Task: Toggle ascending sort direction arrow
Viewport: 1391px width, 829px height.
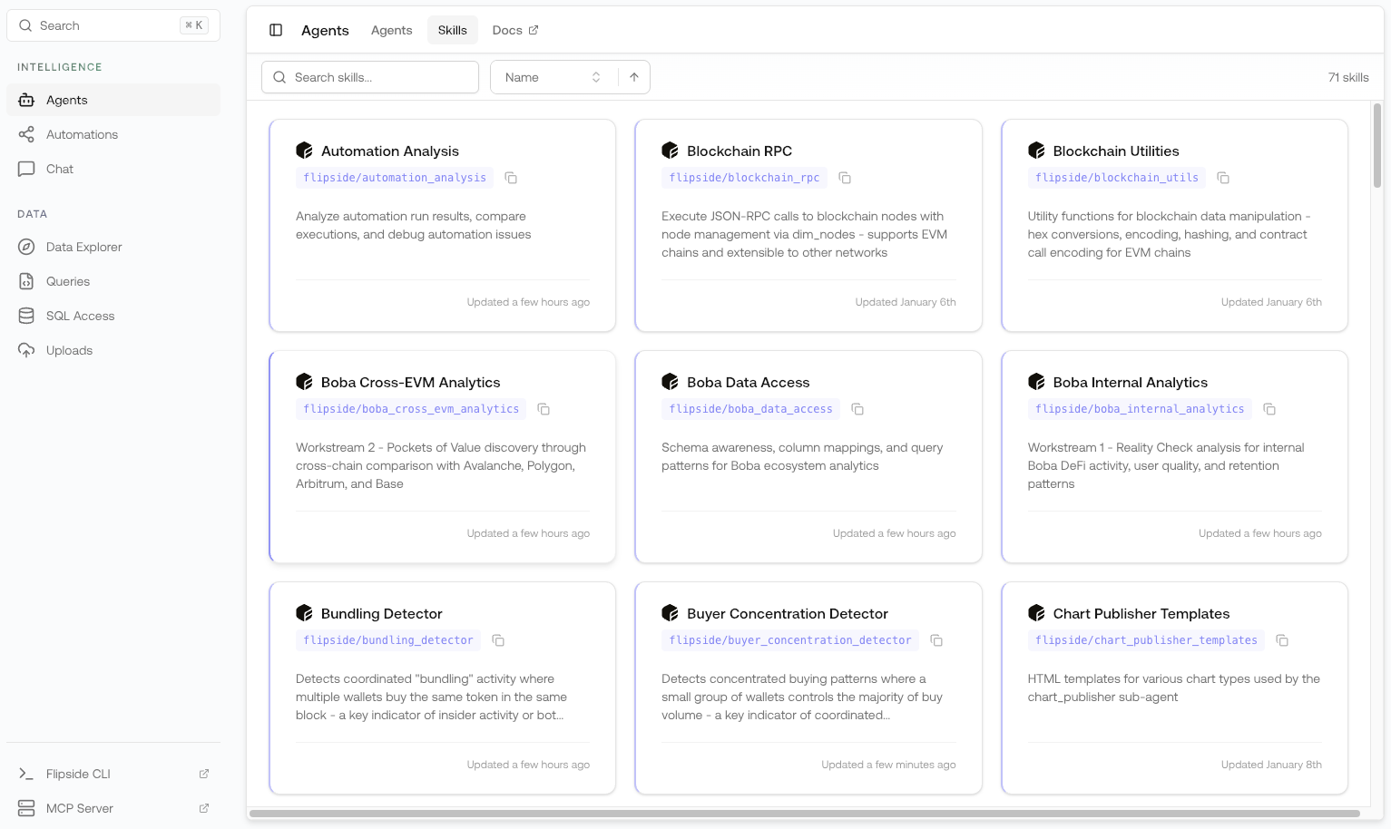Action: pos(634,77)
